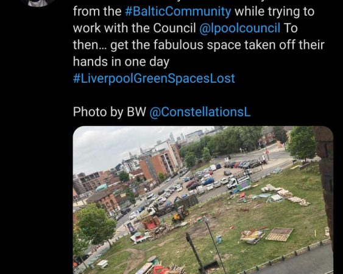This screenshot has width=343, height=274.
Task: Click the 'work with the Council' text
Action: pos(134,28)
